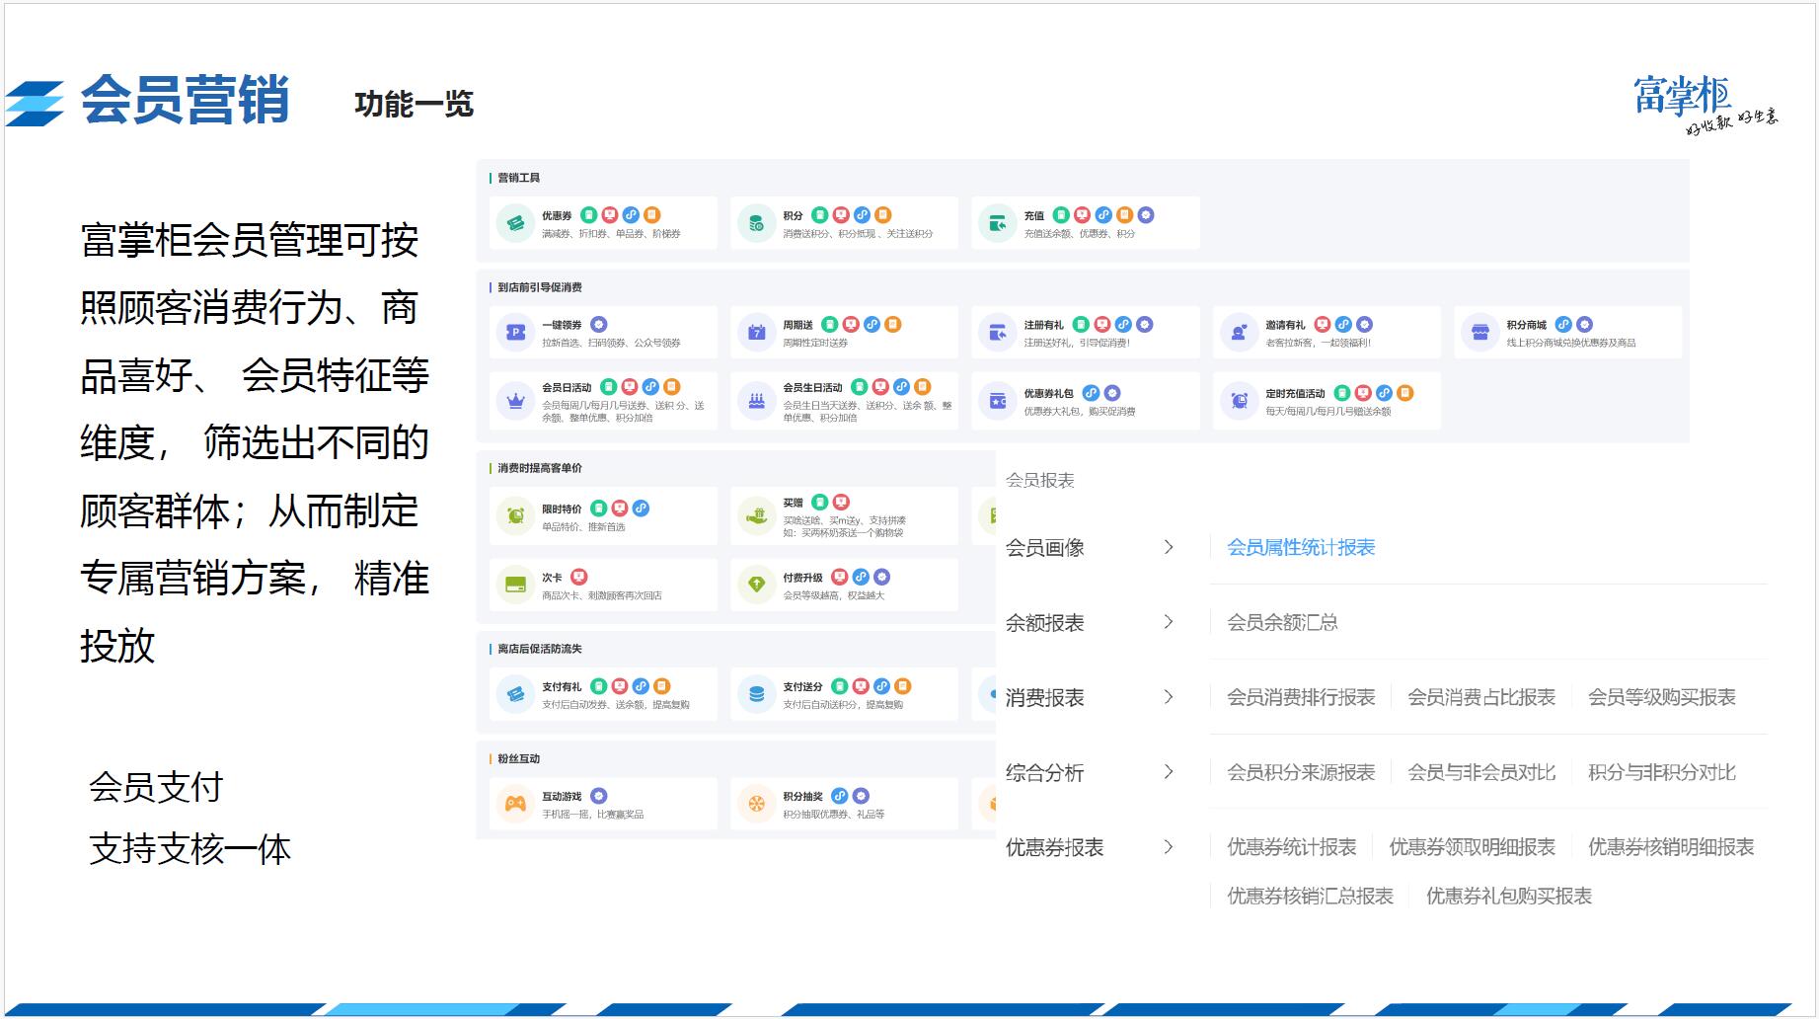The height and width of the screenshot is (1019, 1819).
Task: Open 会员消费排行报表 report
Action: point(1301,697)
